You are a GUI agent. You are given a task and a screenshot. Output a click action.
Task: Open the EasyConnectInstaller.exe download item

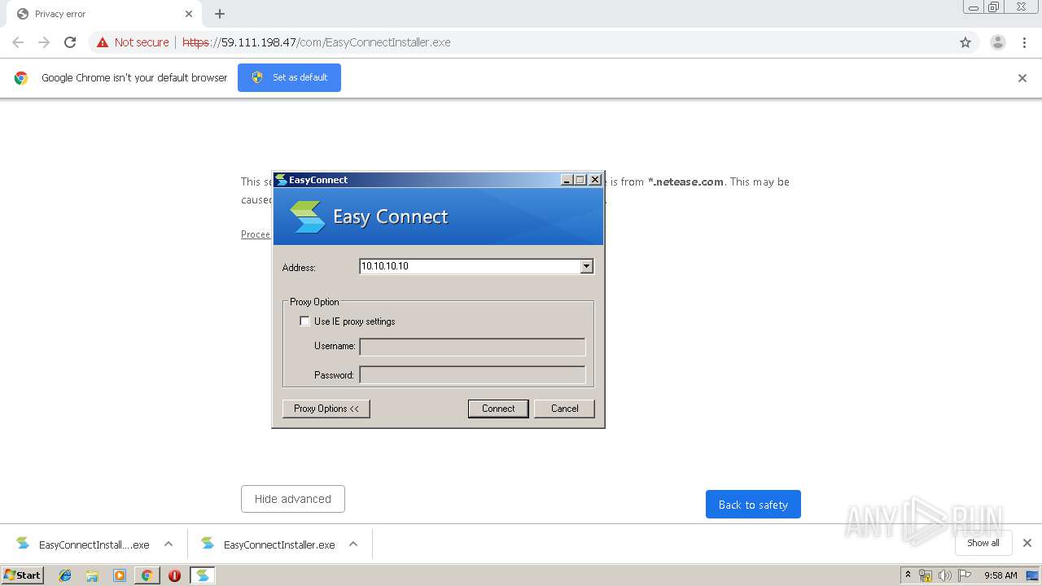(x=268, y=544)
